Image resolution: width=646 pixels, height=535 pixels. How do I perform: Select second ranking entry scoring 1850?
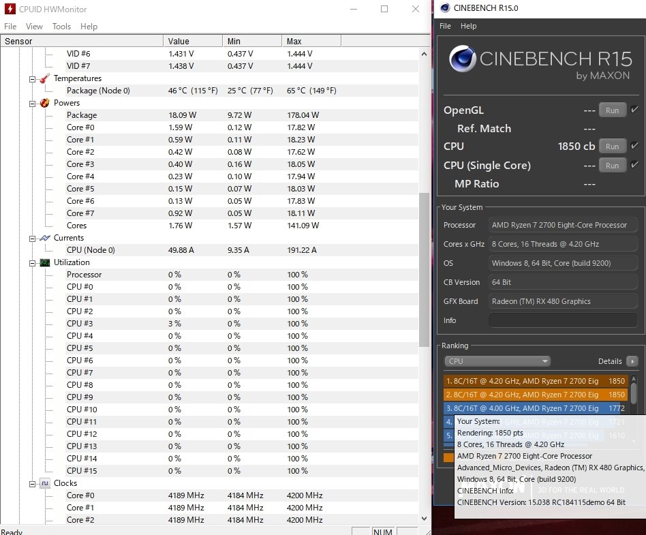click(536, 395)
